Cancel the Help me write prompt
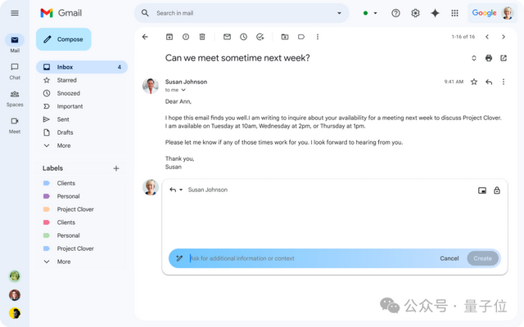Viewport: 524px width, 327px height. coord(449,258)
